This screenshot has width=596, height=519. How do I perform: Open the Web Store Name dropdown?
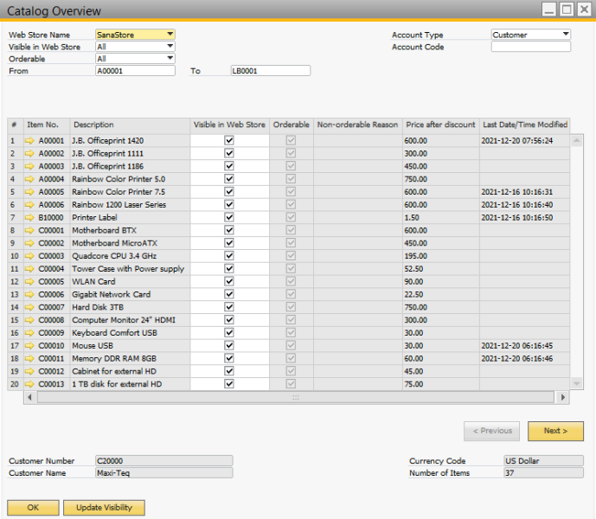(x=170, y=35)
